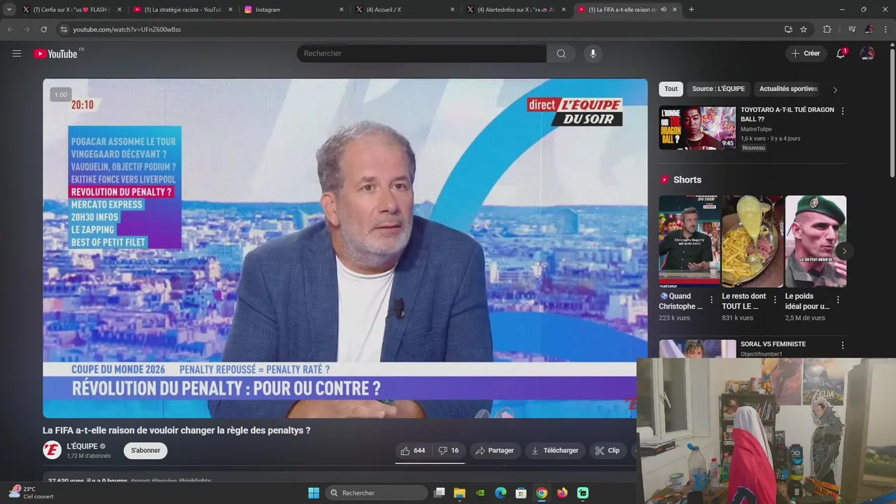Open the YouTube guide hamburger menu
This screenshot has height=504, width=896.
pyautogui.click(x=17, y=53)
